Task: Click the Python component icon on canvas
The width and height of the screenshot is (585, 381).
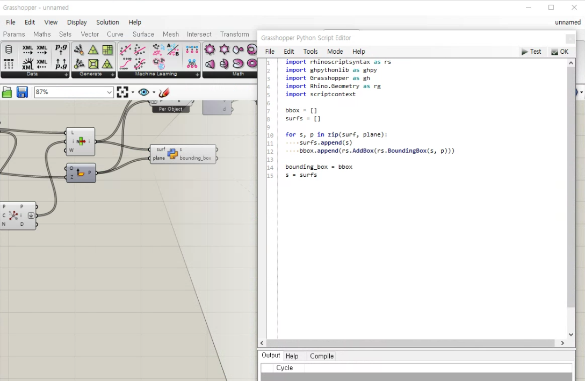Action: pyautogui.click(x=172, y=153)
